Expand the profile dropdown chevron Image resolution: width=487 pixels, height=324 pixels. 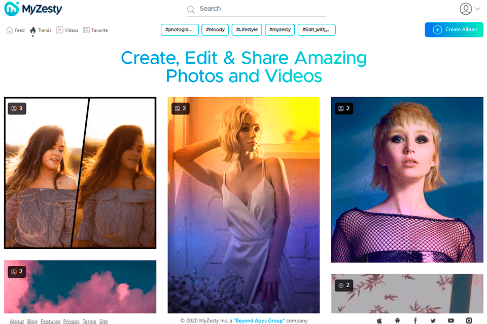478,9
